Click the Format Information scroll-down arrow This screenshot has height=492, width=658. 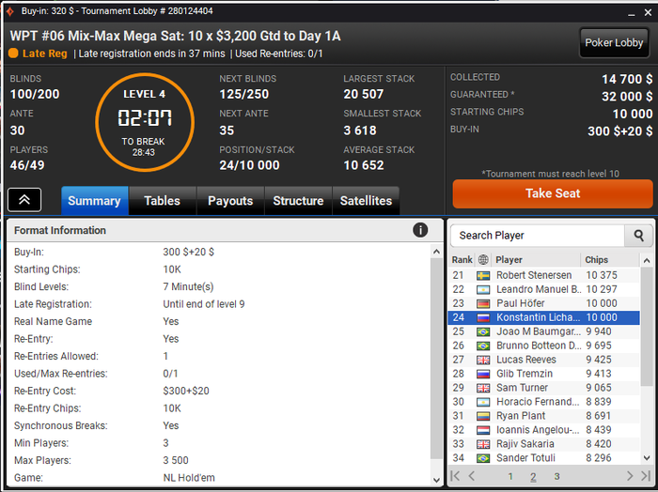[436, 480]
